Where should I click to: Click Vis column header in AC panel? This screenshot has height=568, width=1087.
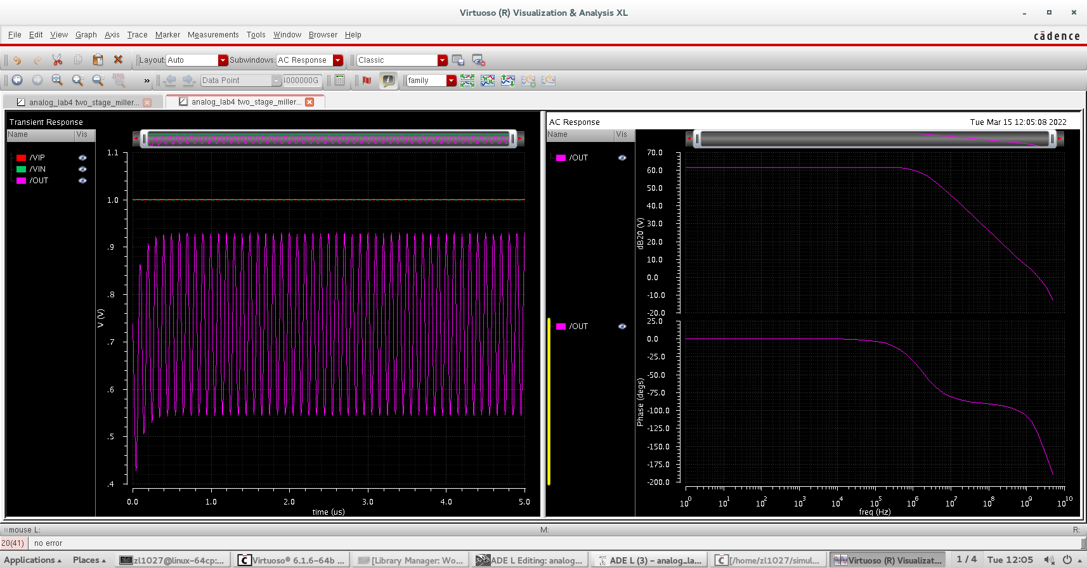click(624, 134)
